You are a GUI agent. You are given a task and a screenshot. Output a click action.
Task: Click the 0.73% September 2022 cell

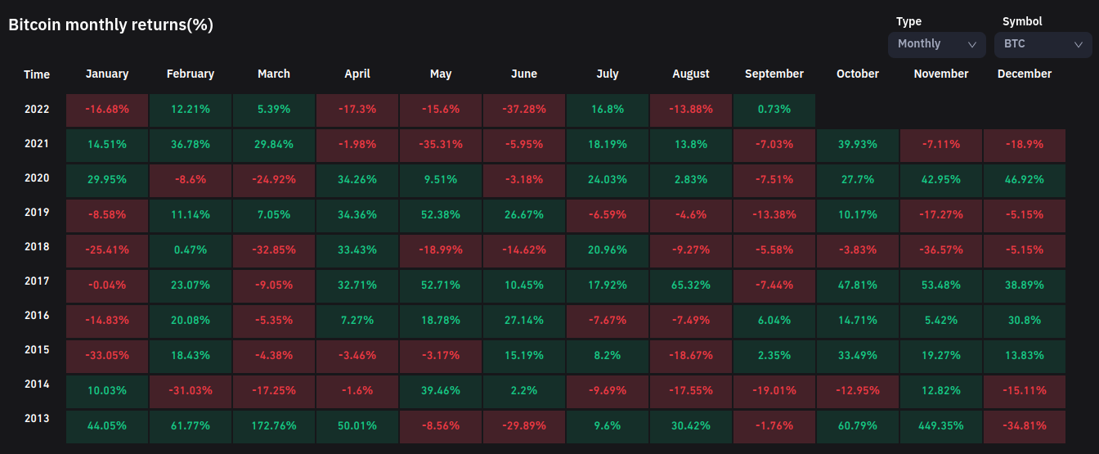[x=774, y=110]
